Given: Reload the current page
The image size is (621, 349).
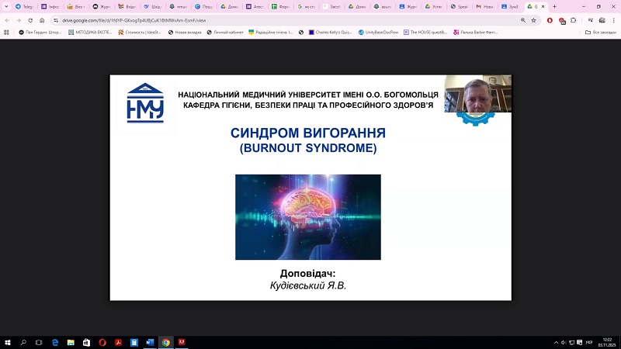Looking at the screenshot, I should click(x=29, y=20).
